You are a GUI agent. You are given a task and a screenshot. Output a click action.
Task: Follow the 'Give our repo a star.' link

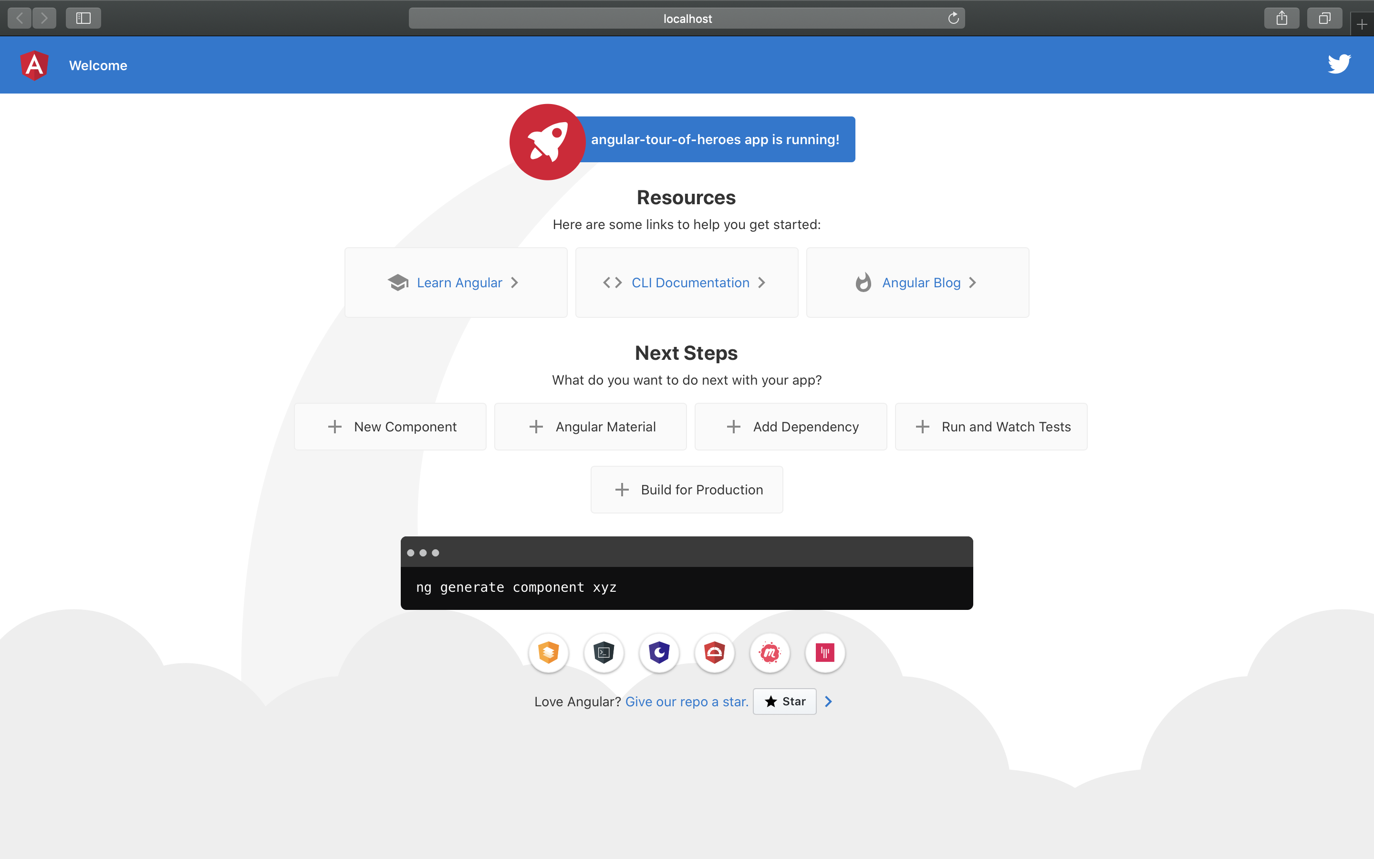(687, 702)
